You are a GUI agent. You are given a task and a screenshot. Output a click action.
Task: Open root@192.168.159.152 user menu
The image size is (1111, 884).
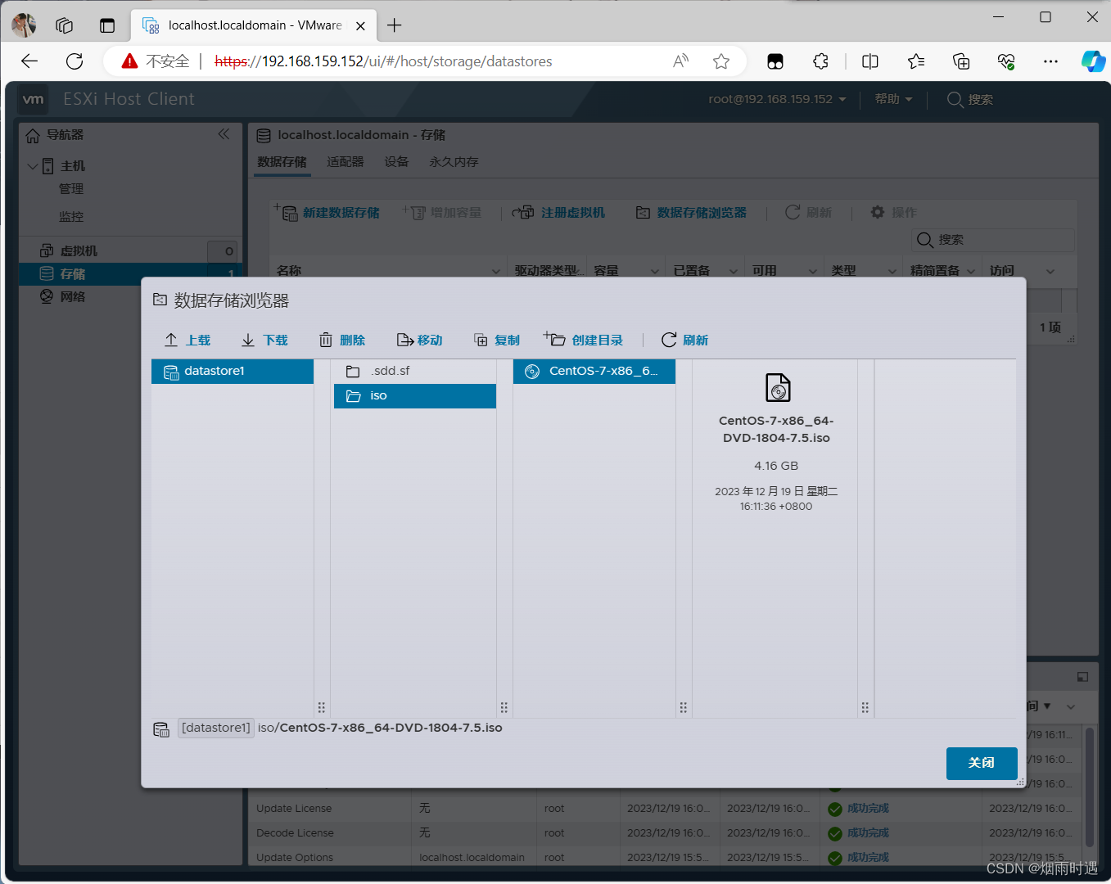778,99
